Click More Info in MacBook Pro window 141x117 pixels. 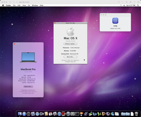click(x=28, y=87)
